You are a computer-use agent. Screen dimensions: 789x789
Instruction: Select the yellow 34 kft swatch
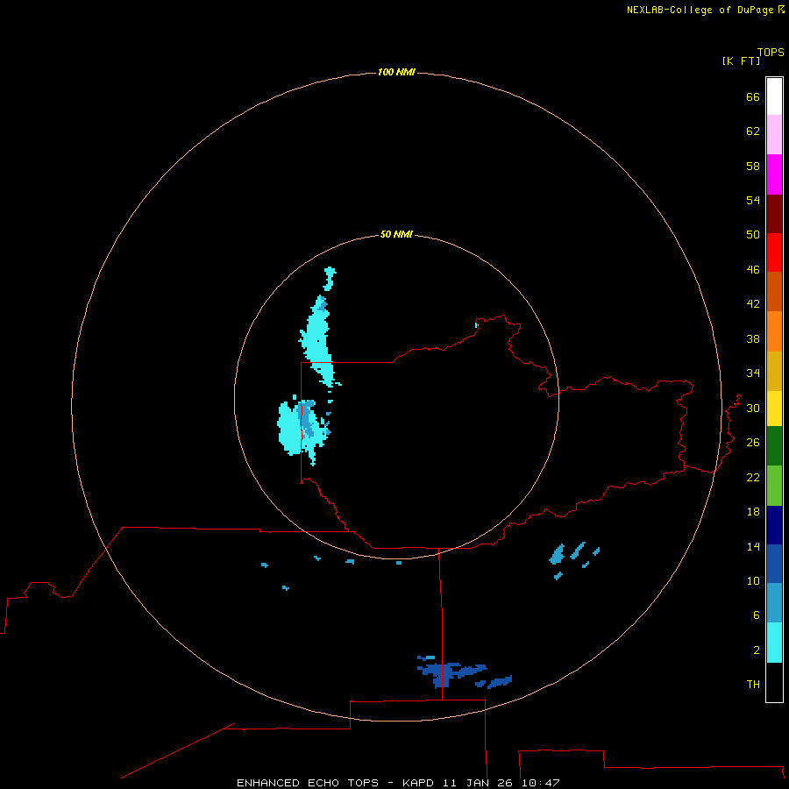[x=774, y=409]
